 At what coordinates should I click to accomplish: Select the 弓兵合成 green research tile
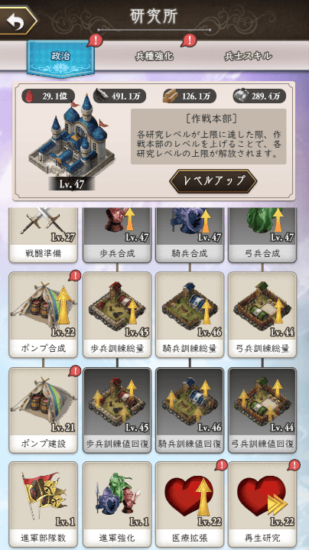[x=262, y=235]
